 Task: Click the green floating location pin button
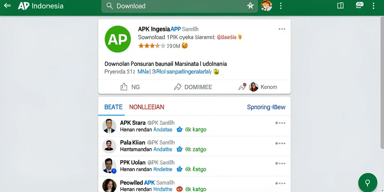point(367,183)
